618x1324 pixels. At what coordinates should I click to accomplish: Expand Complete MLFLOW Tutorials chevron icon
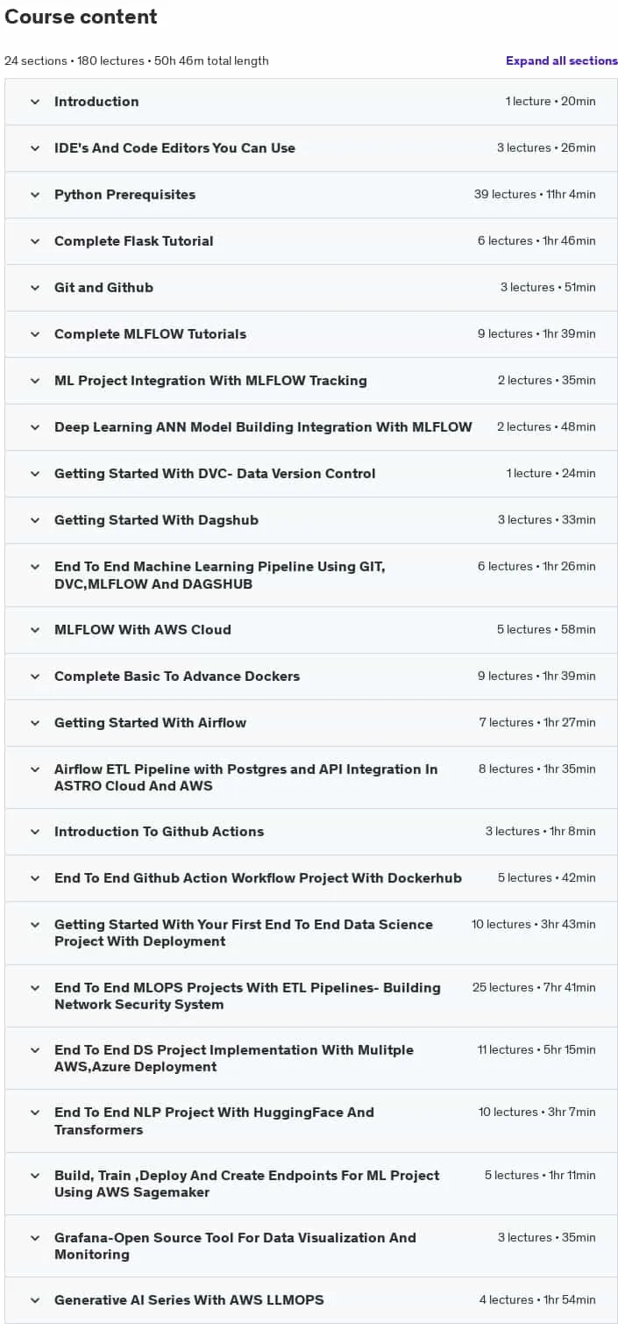[35, 334]
